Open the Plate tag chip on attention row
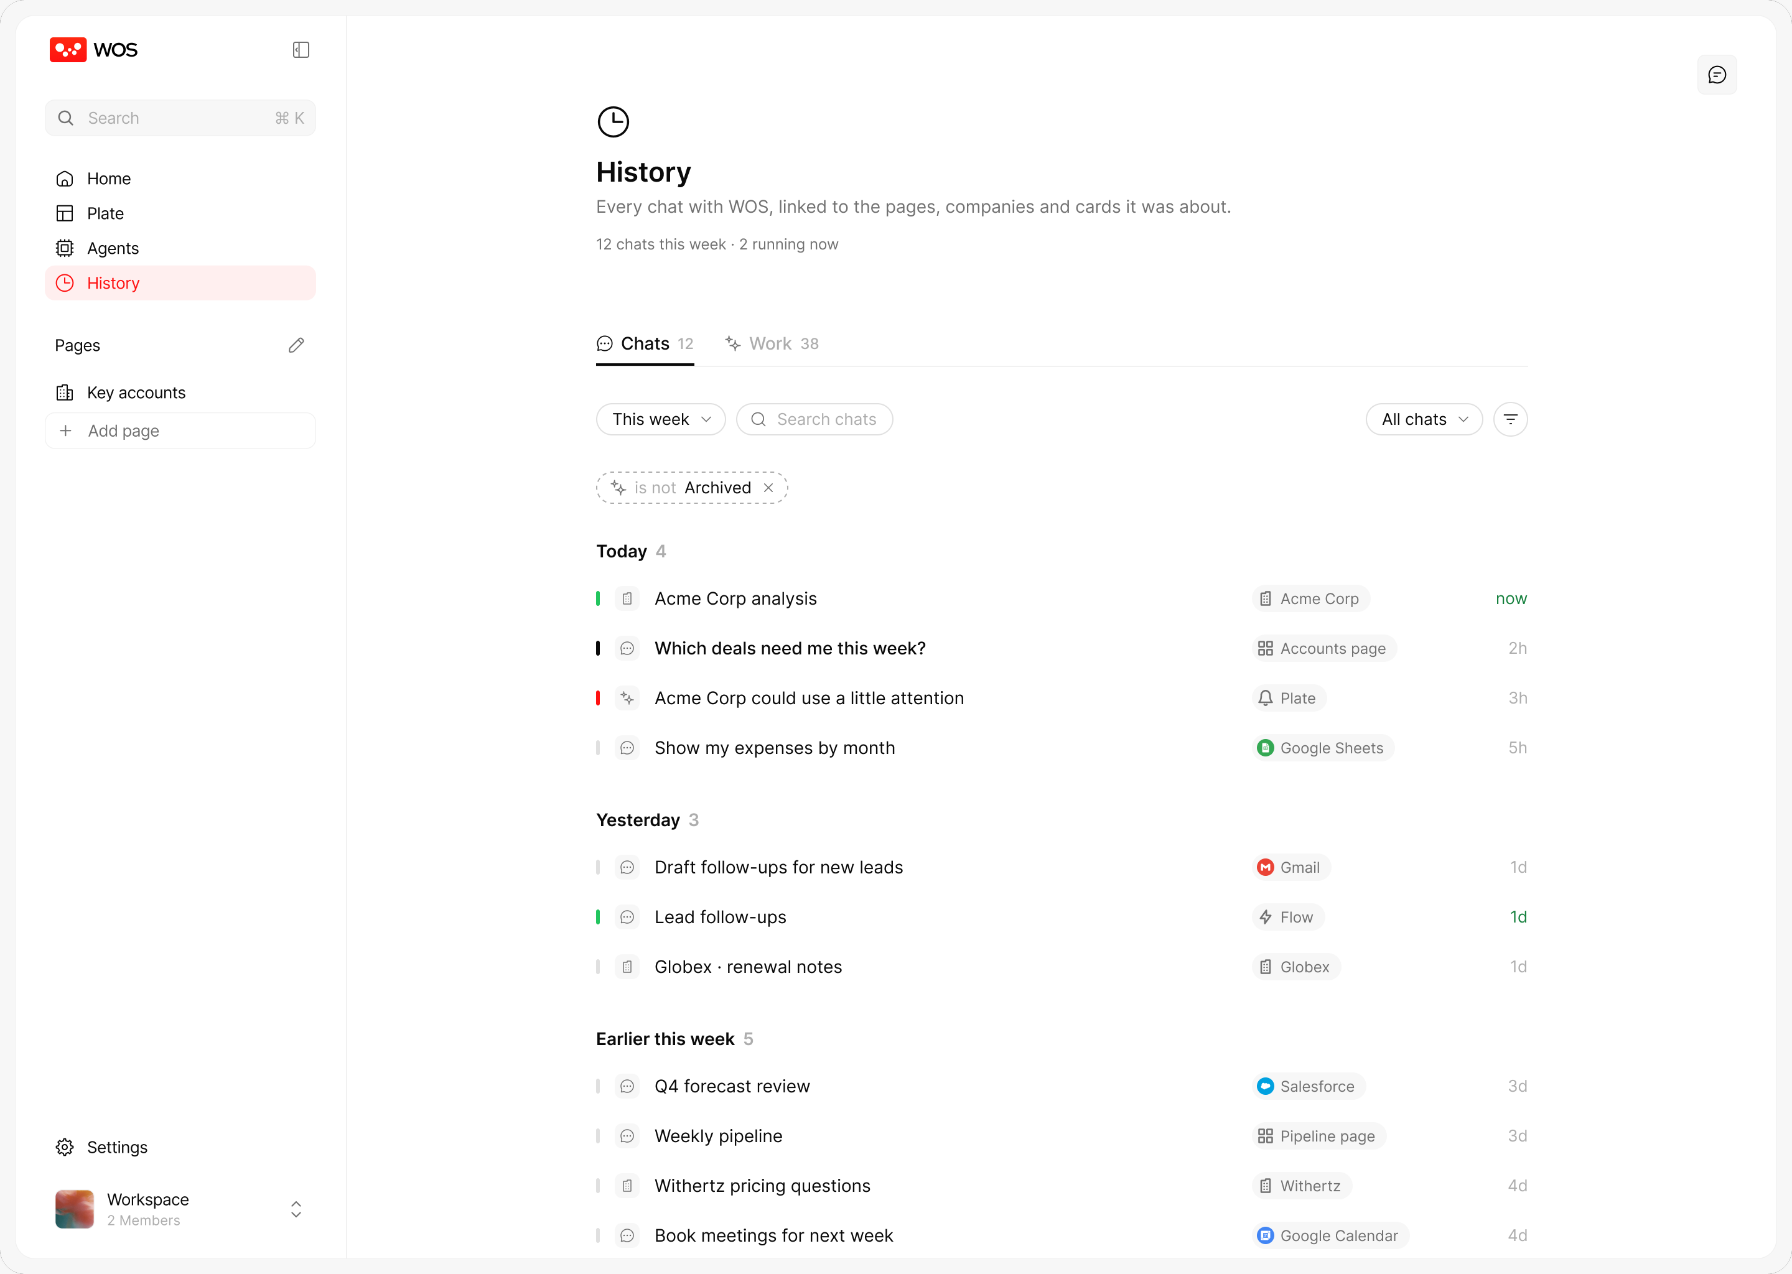The image size is (1792, 1274). [x=1289, y=698]
